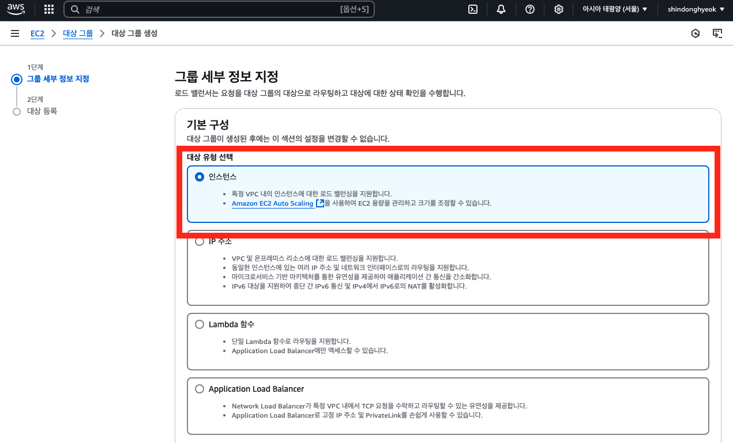Select the Application Load Balancer target type
This screenshot has width=733, height=443.
coord(200,389)
